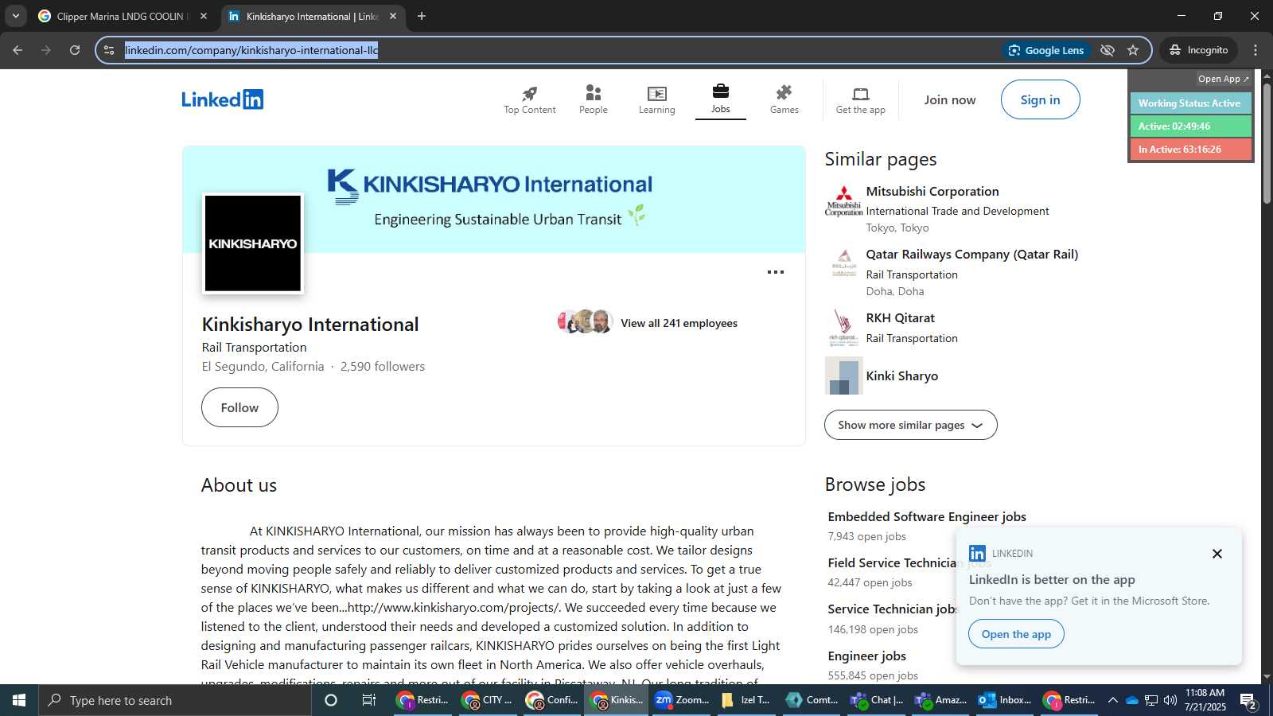1273x716 pixels.
Task: Show hidden system tray icons
Action: click(1113, 700)
